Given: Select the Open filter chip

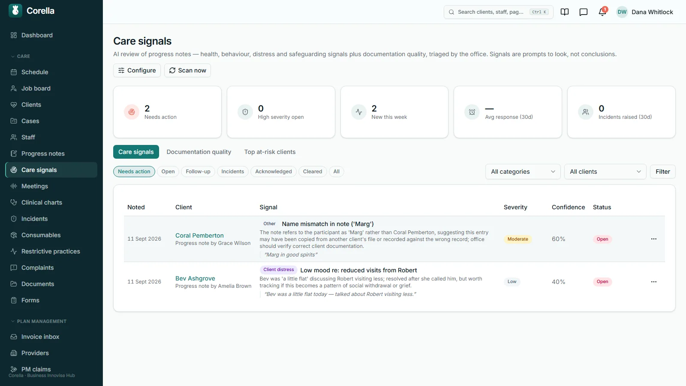Looking at the screenshot, I should [168, 172].
